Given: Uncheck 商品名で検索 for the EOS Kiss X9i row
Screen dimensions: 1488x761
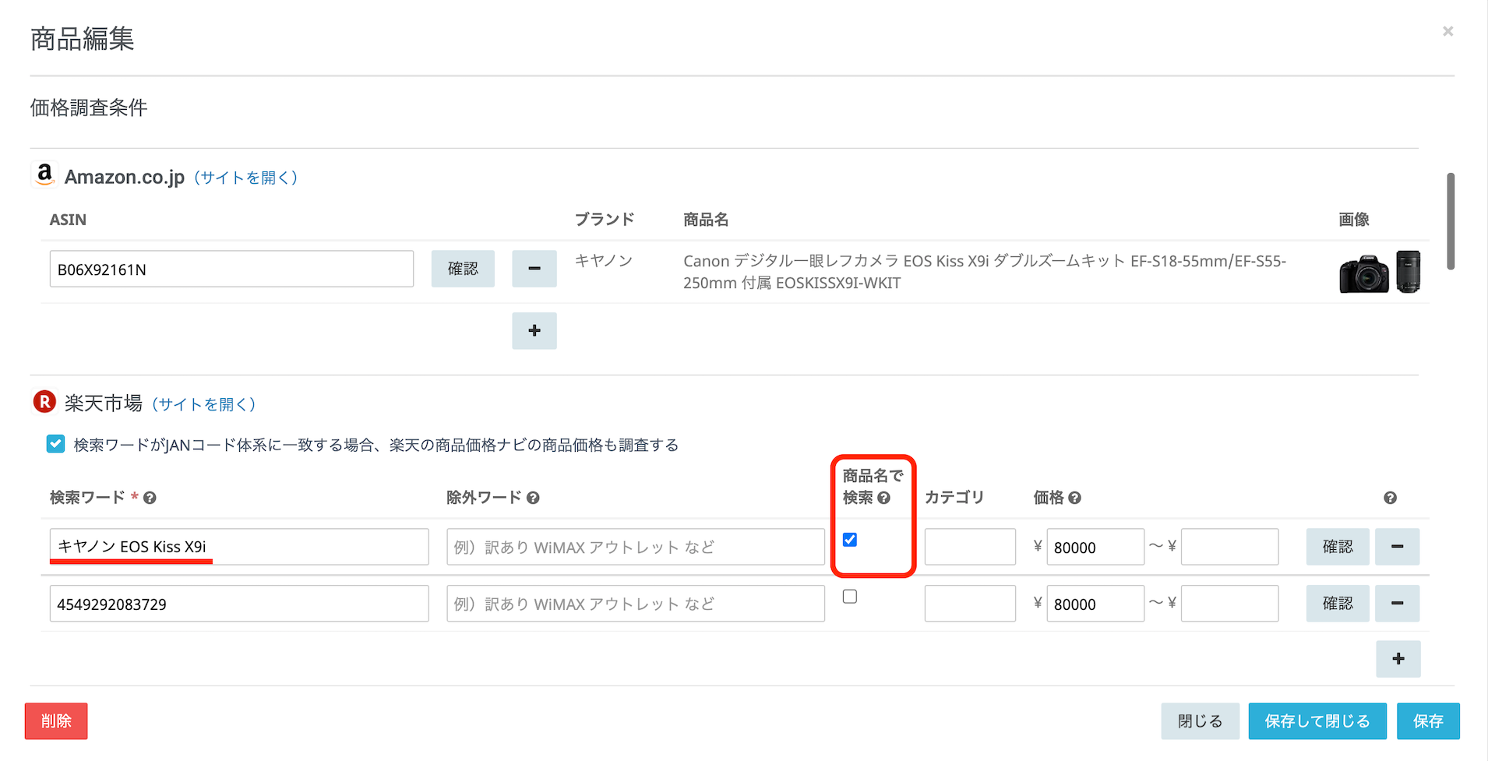Looking at the screenshot, I should coord(850,540).
